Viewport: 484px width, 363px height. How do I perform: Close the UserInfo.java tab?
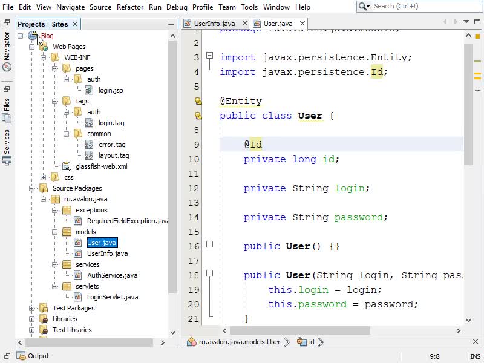coord(245,24)
